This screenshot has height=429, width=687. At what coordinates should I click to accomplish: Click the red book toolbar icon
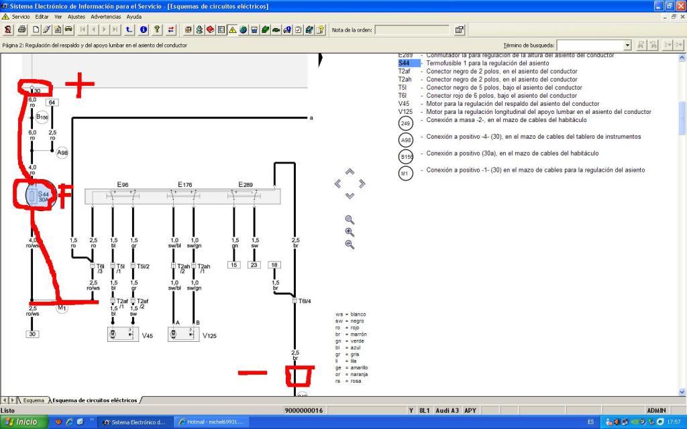tap(211, 29)
